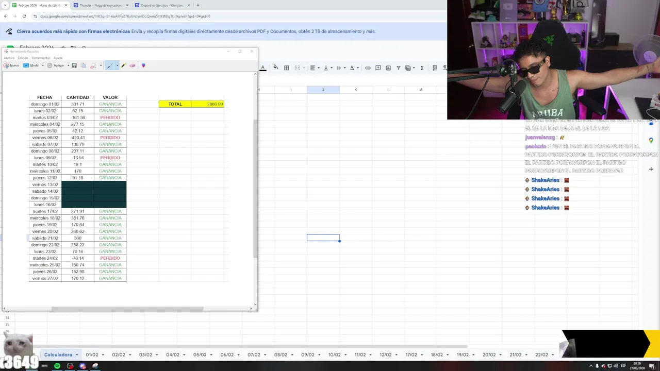Select the pink eraser tool

pos(133,65)
